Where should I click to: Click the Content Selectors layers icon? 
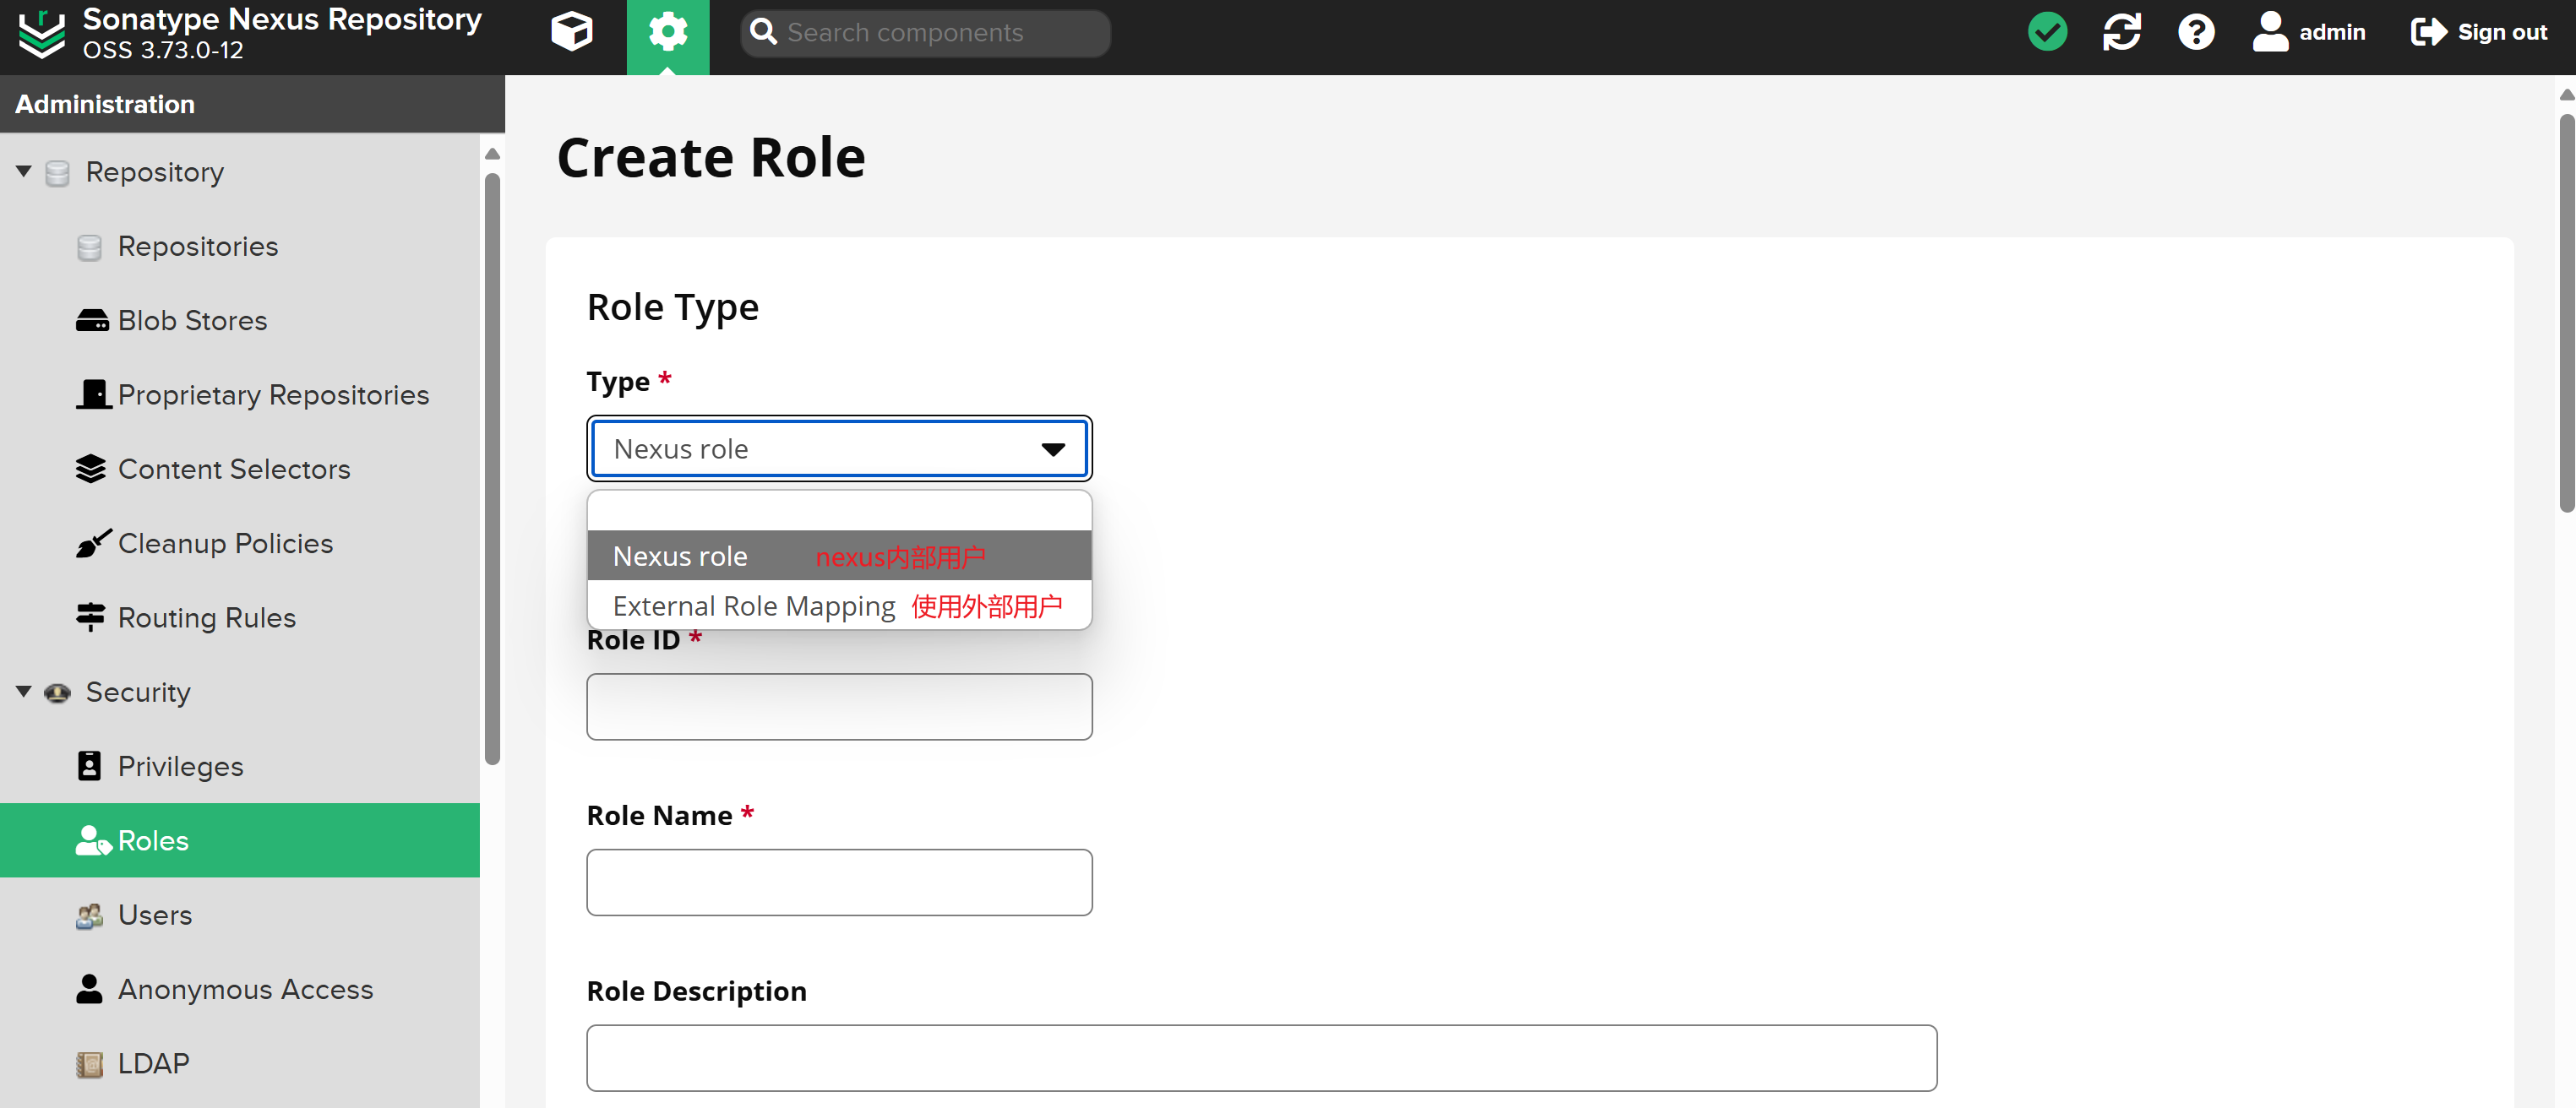(x=91, y=469)
